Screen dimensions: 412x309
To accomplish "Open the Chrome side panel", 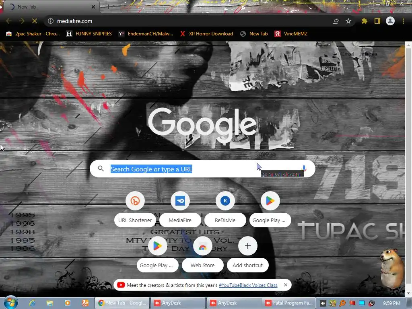I will tap(377, 21).
